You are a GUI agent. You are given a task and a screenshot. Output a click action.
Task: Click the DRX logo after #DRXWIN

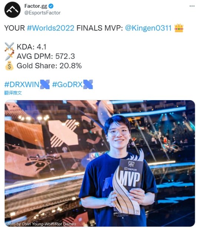[x=45, y=84]
